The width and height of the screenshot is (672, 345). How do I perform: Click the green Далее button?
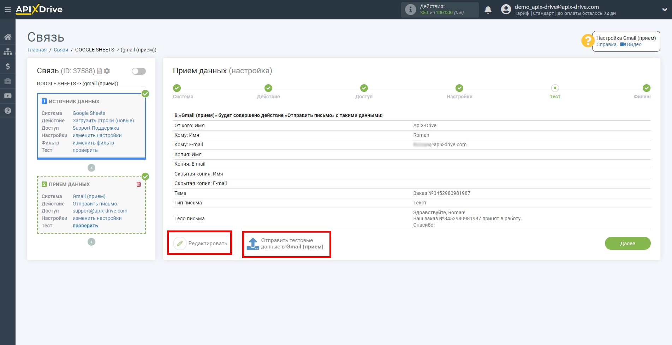click(x=628, y=244)
